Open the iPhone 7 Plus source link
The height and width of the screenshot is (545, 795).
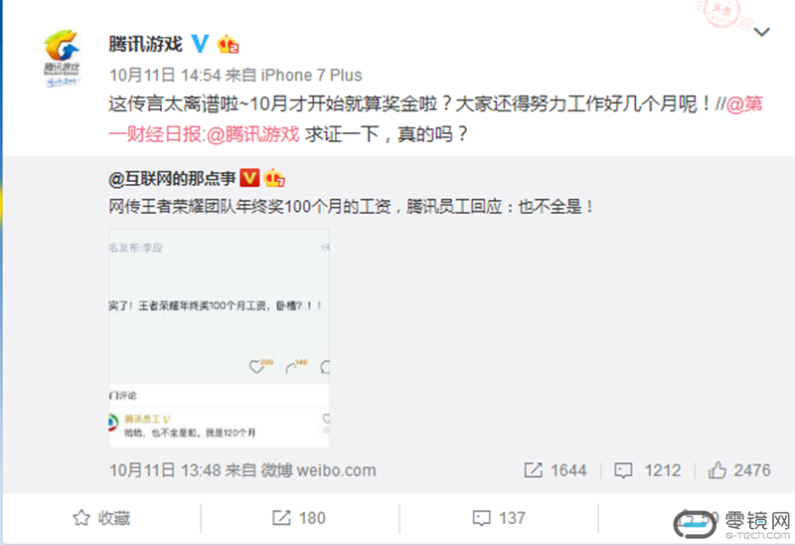coord(311,76)
